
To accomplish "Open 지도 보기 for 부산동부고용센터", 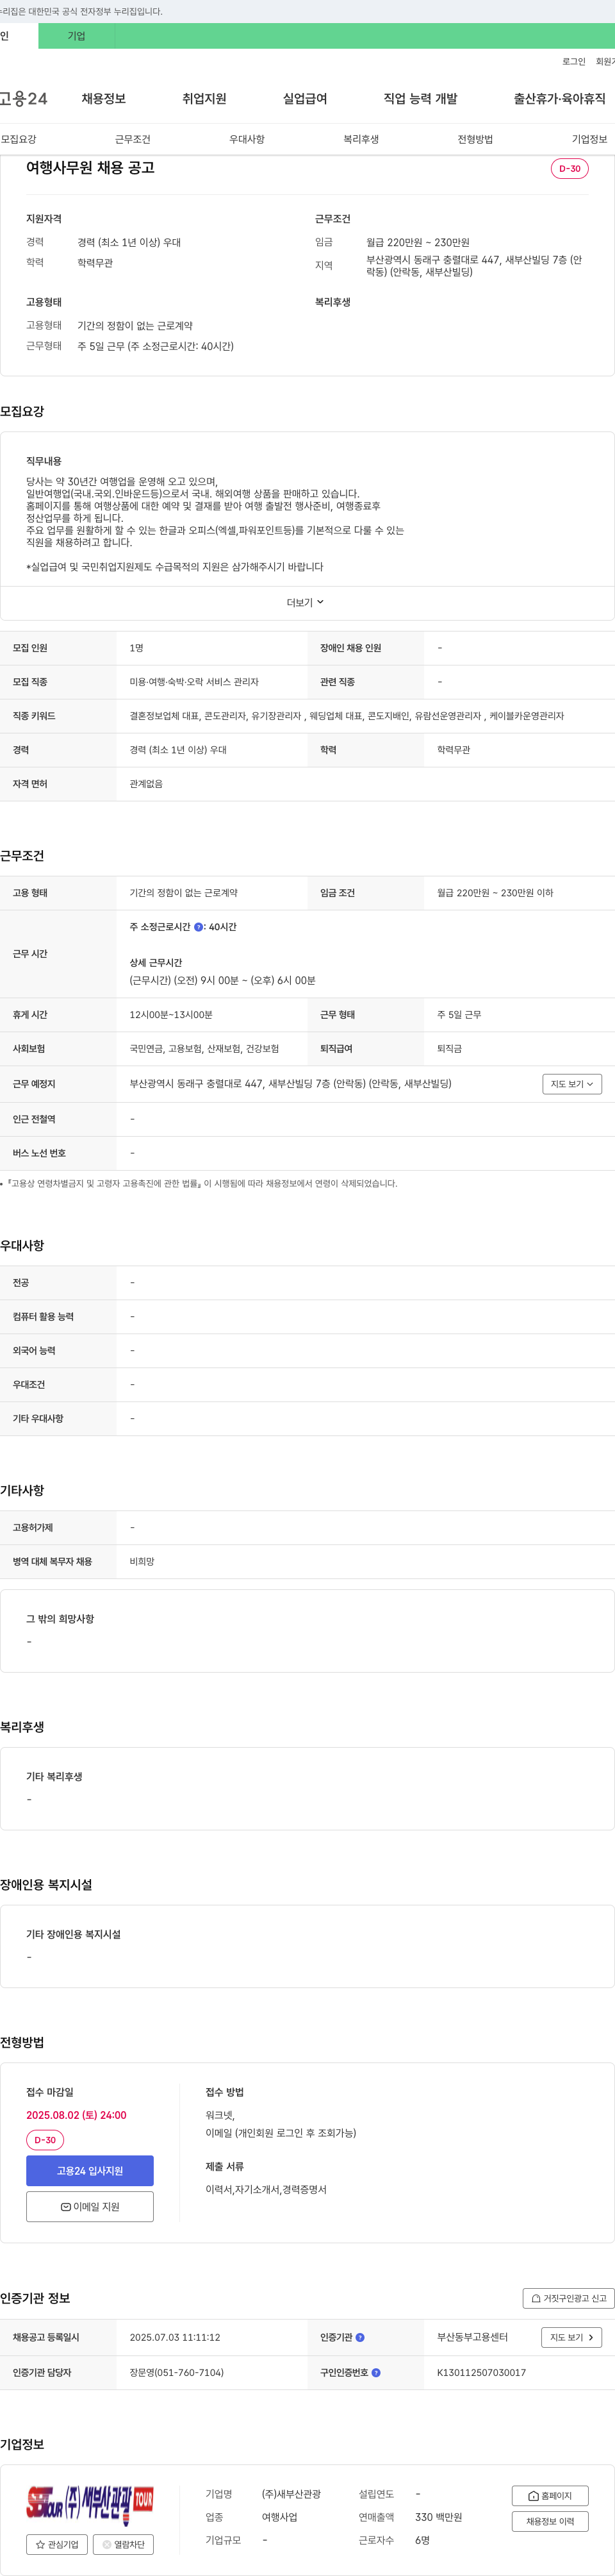I will 572,2337.
